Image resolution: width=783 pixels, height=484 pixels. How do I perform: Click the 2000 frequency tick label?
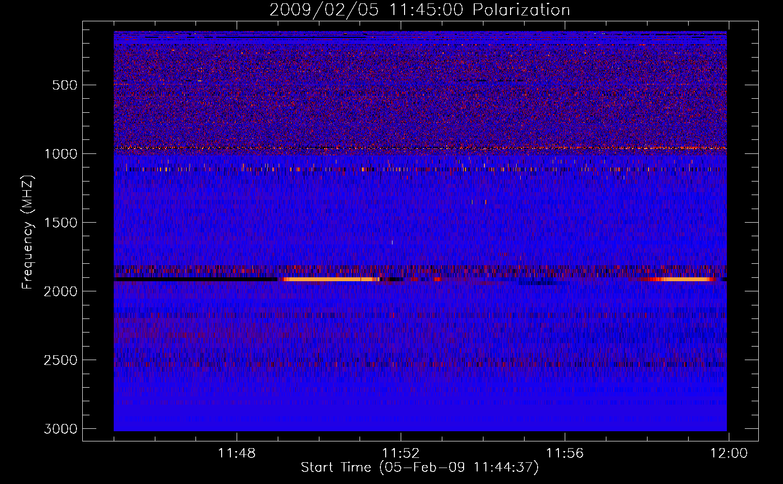point(60,291)
